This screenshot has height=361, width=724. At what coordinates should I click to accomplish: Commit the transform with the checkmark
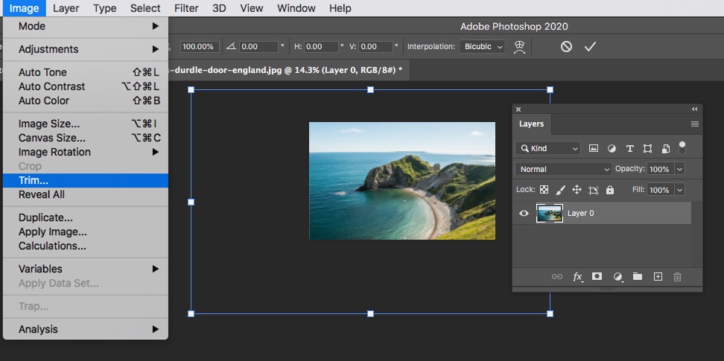(590, 46)
